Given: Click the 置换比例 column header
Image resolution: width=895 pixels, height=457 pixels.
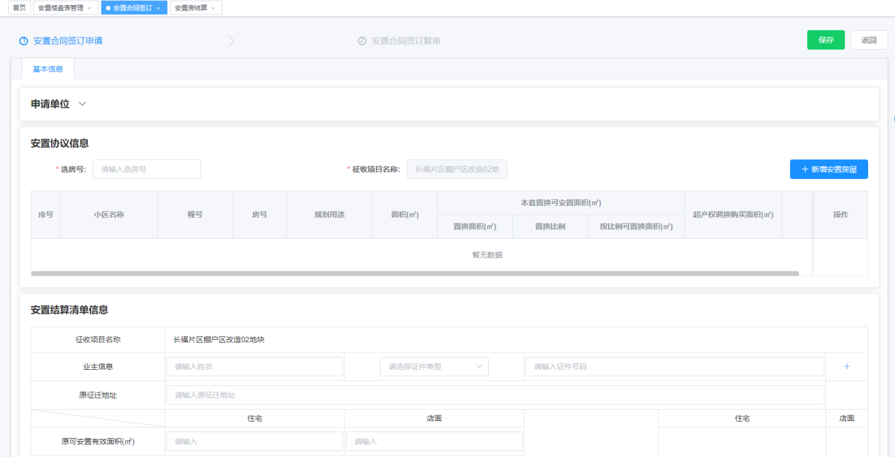Looking at the screenshot, I should point(550,226).
